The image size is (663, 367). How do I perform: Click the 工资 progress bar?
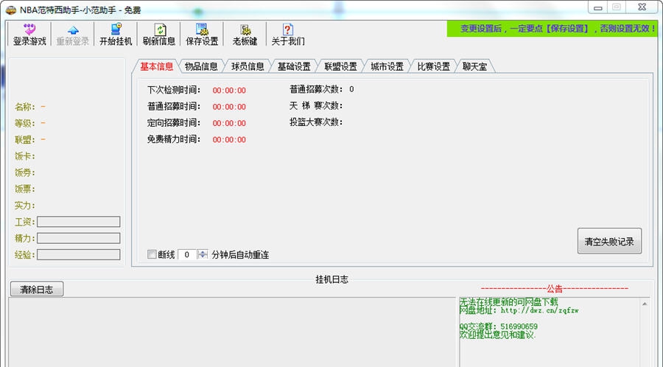click(79, 222)
